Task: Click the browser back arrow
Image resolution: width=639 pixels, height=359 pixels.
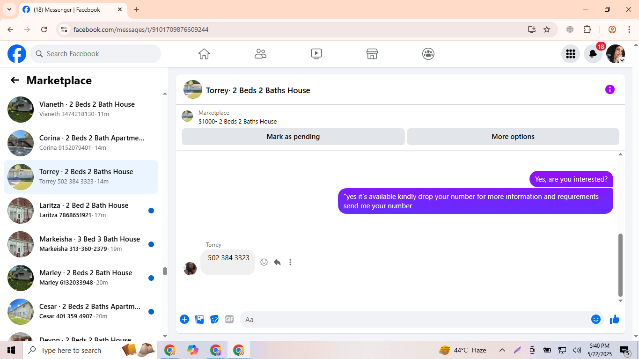Action: tap(10, 29)
